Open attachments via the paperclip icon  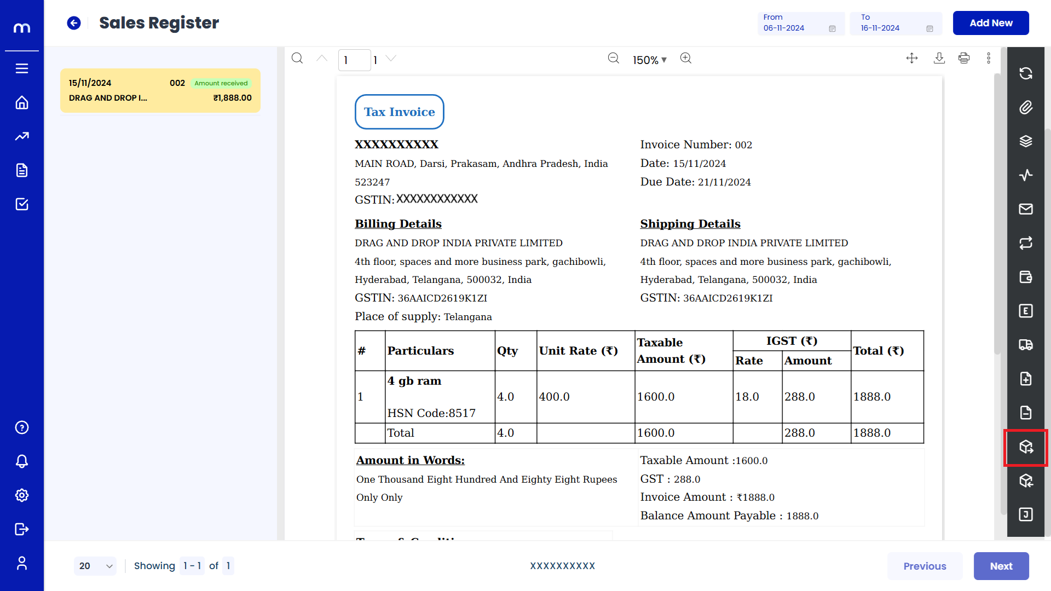[x=1025, y=107]
